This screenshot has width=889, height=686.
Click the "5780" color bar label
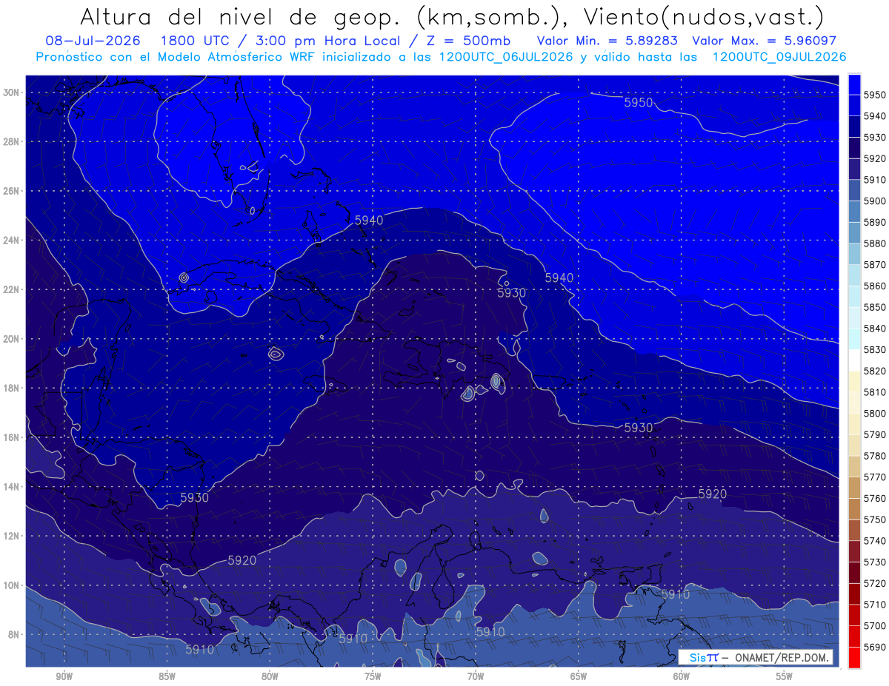(874, 456)
